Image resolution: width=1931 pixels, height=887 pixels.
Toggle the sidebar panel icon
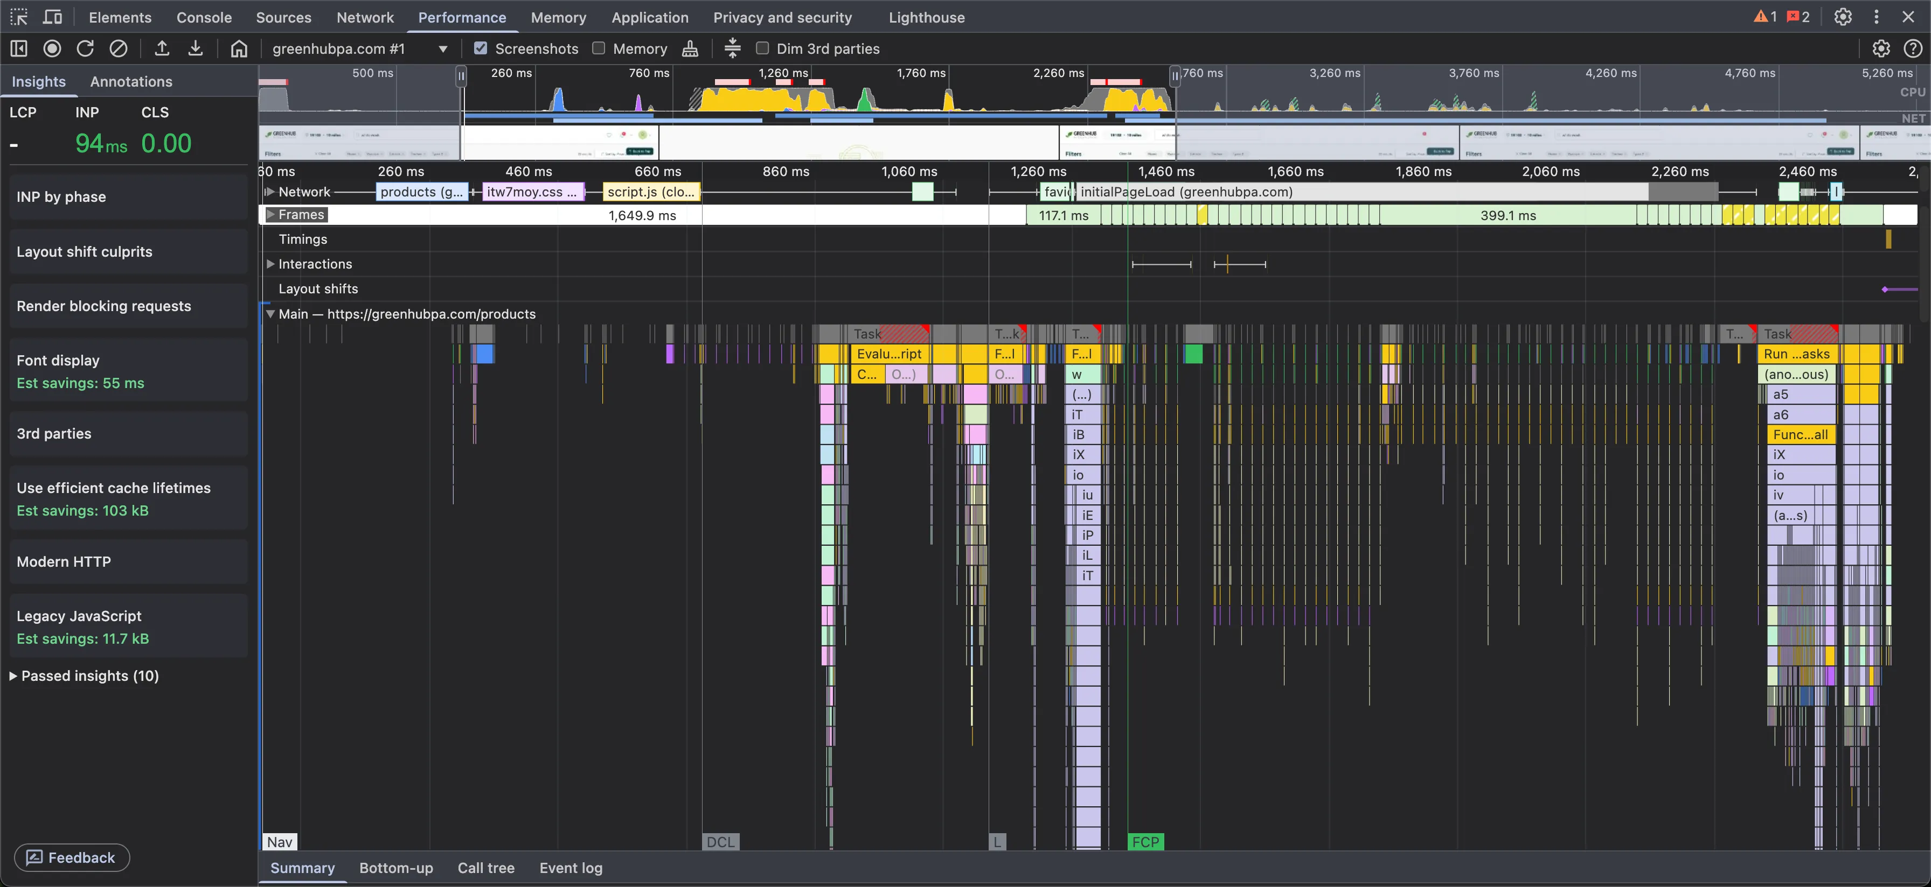(19, 48)
